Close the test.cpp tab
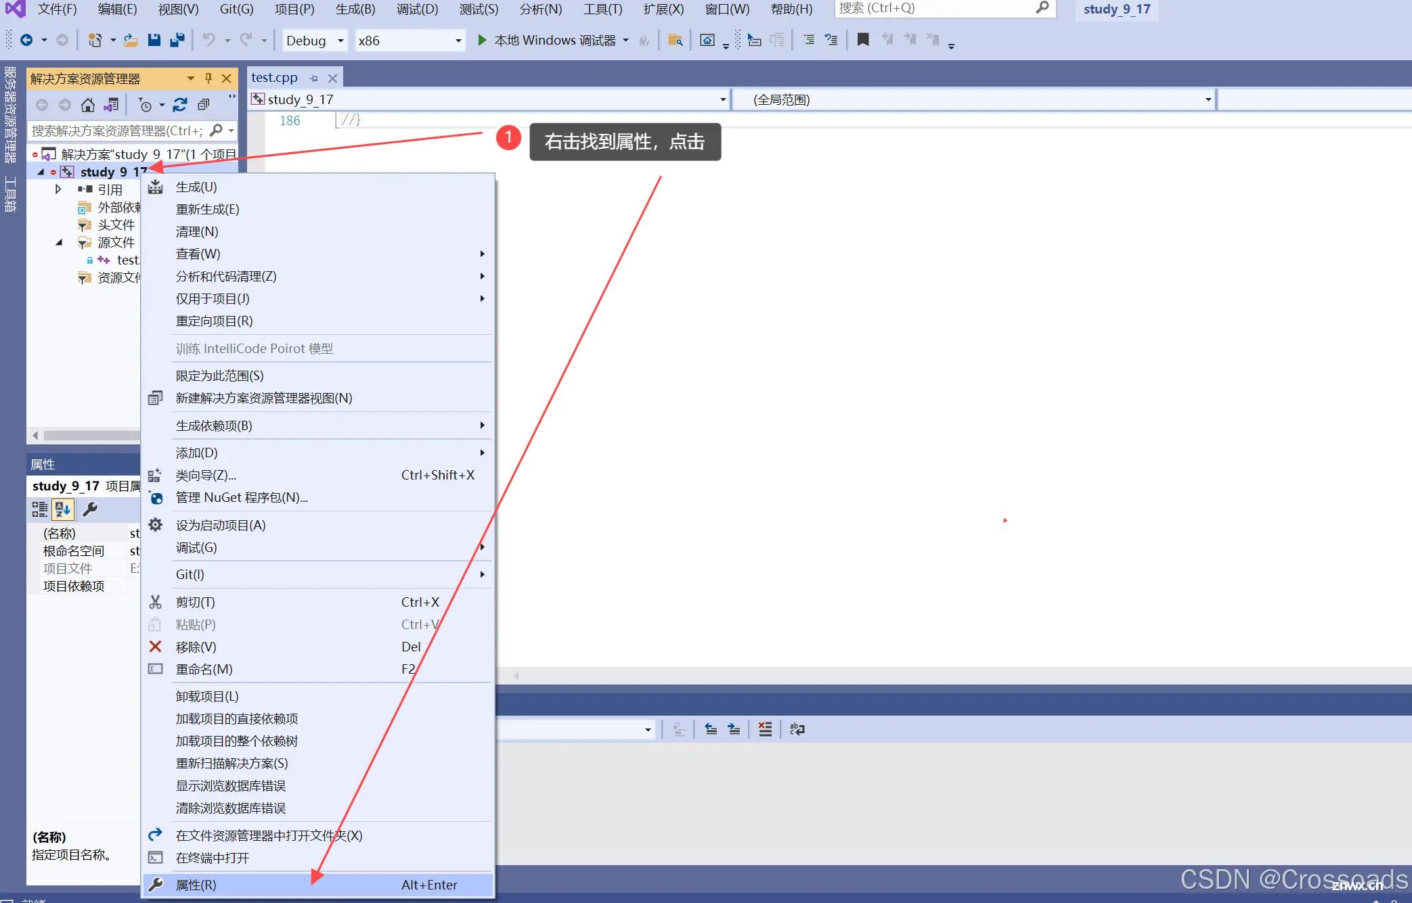Viewport: 1412px width, 903px height. (332, 78)
